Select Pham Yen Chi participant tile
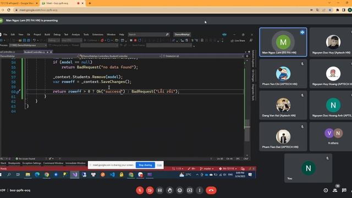Image resolution: width=352 pixels, height=198 pixels. click(283, 74)
